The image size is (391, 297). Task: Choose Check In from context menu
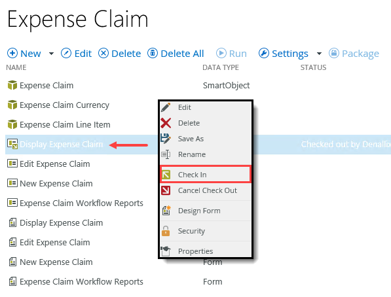pos(205,175)
